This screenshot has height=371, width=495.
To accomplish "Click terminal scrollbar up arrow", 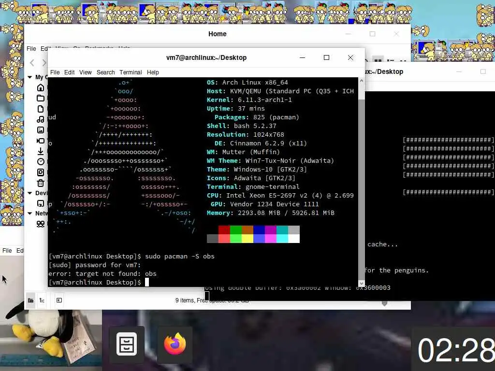I will [362, 81].
